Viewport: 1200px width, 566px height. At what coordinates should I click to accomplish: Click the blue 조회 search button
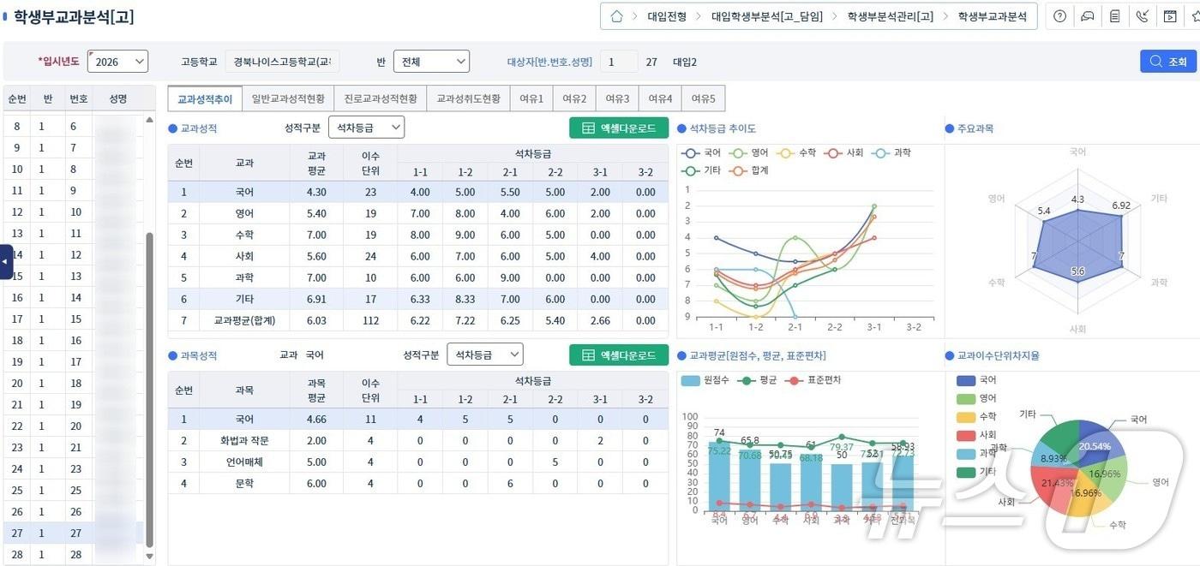click(1169, 61)
